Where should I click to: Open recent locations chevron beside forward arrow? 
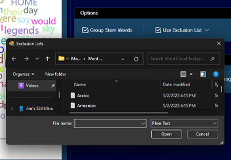tap(37, 59)
